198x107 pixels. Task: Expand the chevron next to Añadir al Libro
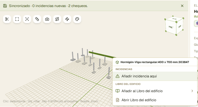click(192, 91)
